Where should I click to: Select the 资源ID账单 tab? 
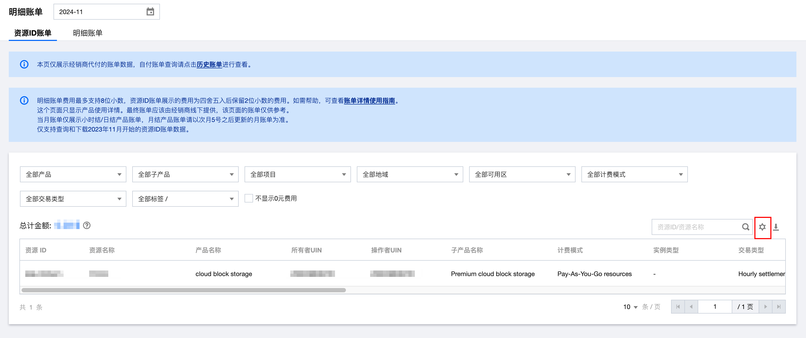coord(32,33)
